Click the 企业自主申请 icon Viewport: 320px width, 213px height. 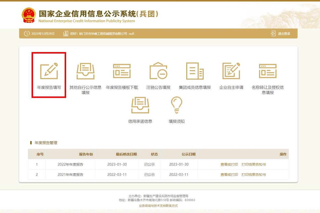click(231, 71)
